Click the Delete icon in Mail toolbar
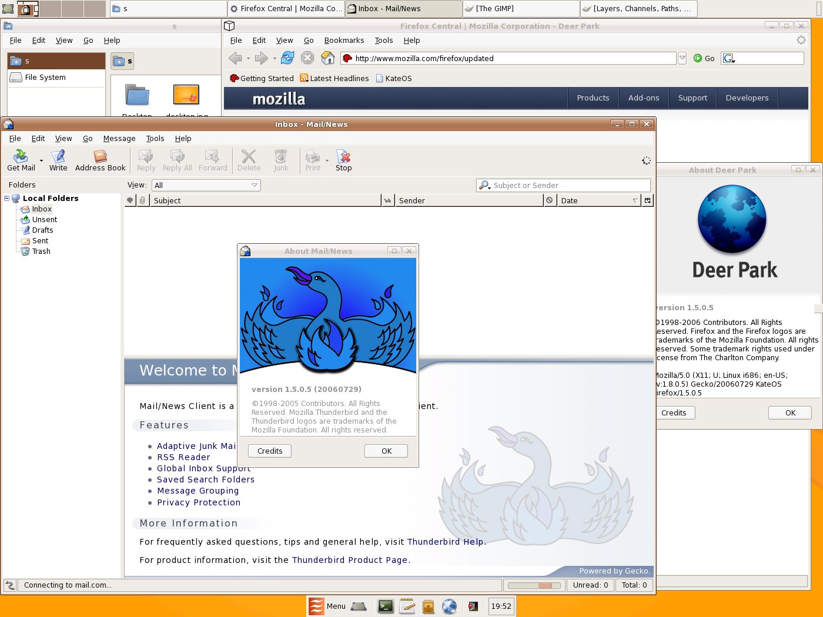The image size is (823, 617). [249, 156]
